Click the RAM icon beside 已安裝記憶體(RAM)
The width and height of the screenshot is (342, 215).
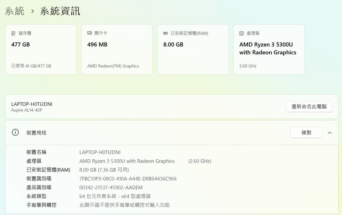coord(165,33)
